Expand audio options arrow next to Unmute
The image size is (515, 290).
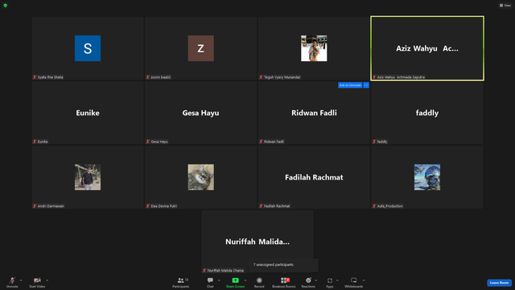(21, 280)
